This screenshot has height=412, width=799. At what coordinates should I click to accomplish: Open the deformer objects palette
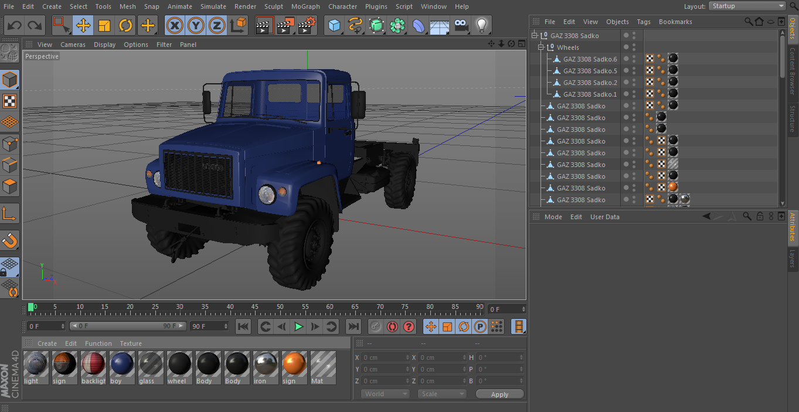pyautogui.click(x=419, y=25)
